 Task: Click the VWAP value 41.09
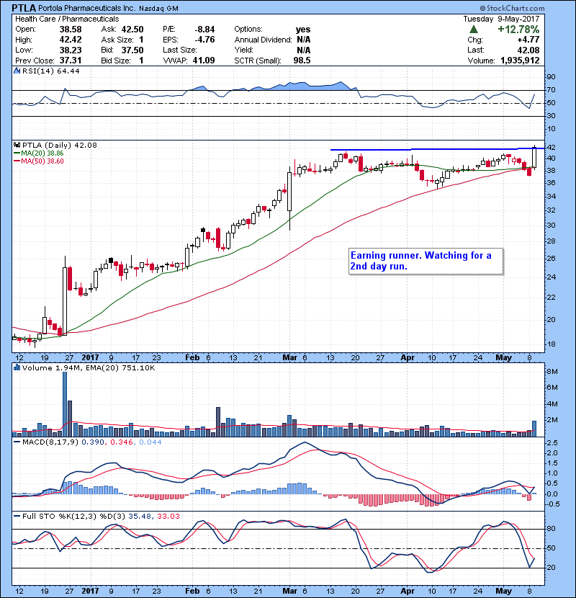coord(204,61)
